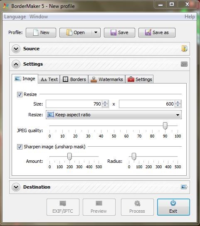The height and width of the screenshot is (226, 200).
Task: Click the JPEG quality slider handle
Action: click(165, 126)
